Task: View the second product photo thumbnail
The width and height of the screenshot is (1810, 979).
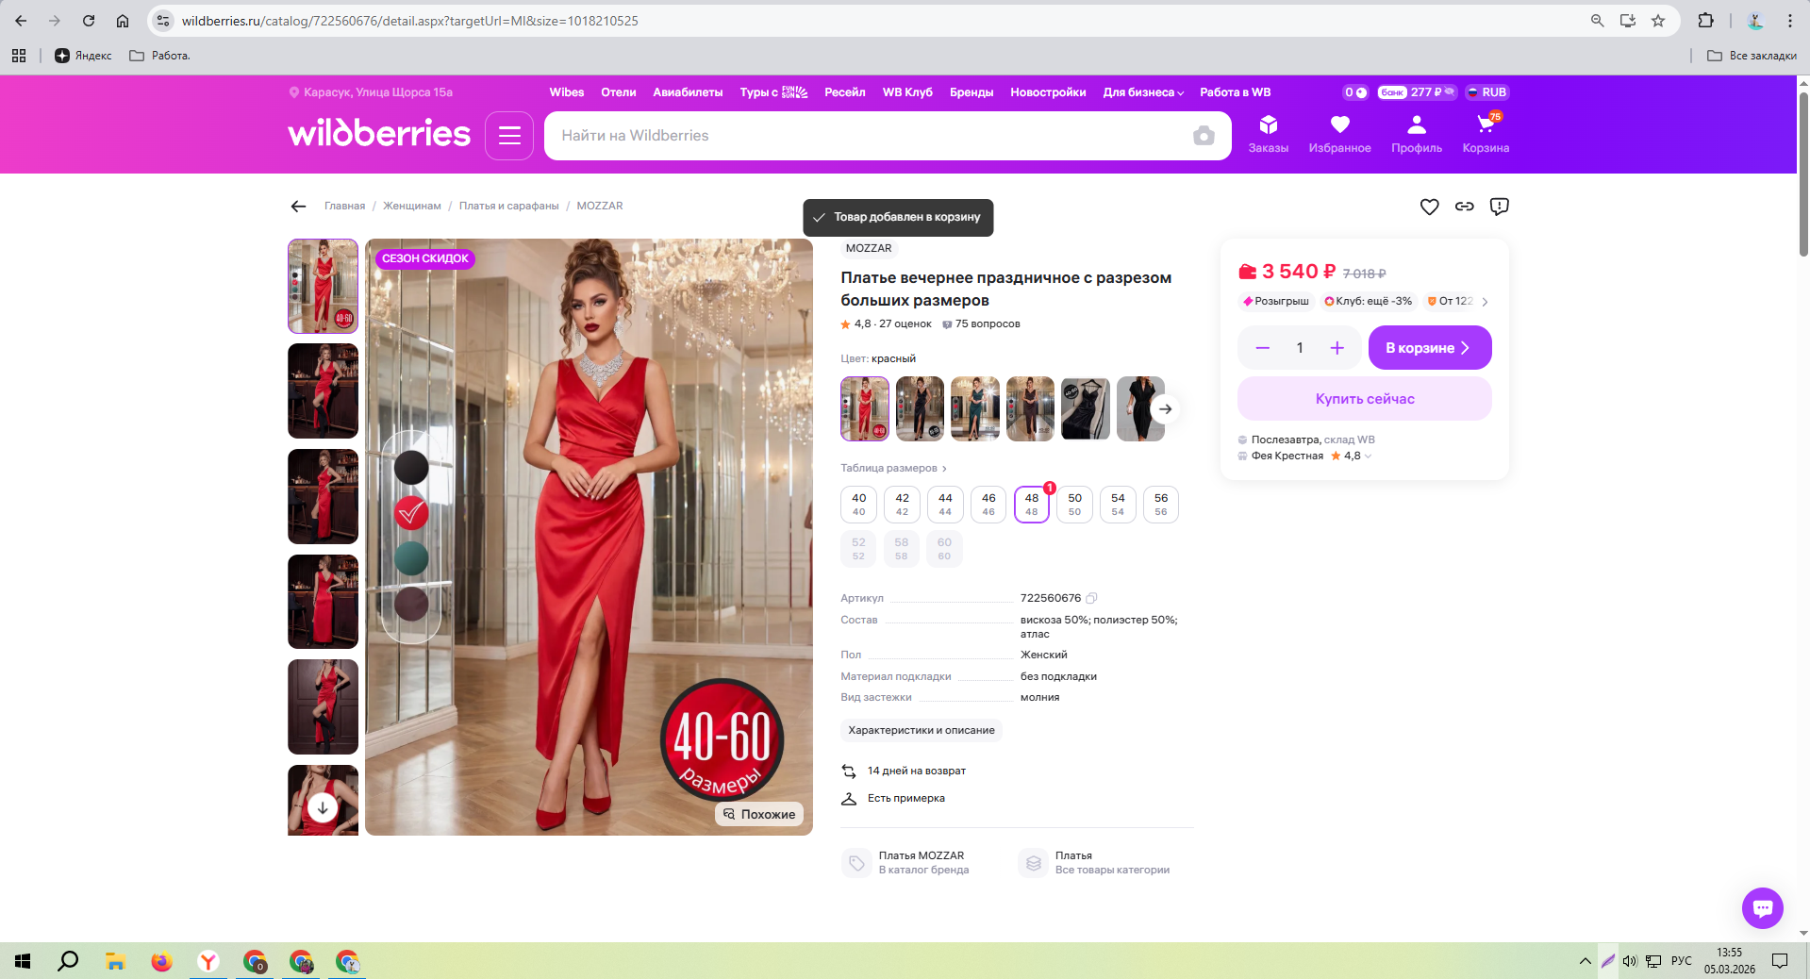Action: [x=323, y=391]
